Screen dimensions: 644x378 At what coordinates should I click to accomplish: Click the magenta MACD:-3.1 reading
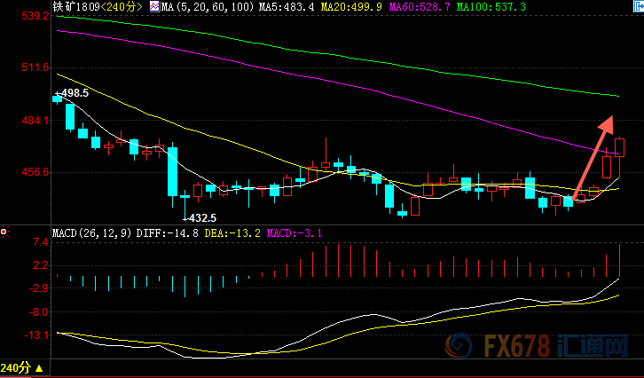click(295, 233)
